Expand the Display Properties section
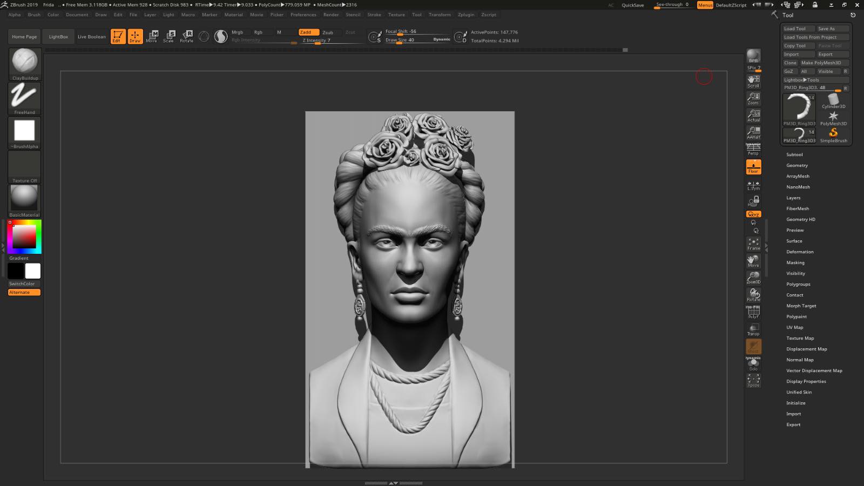The height and width of the screenshot is (486, 864). coord(806,381)
